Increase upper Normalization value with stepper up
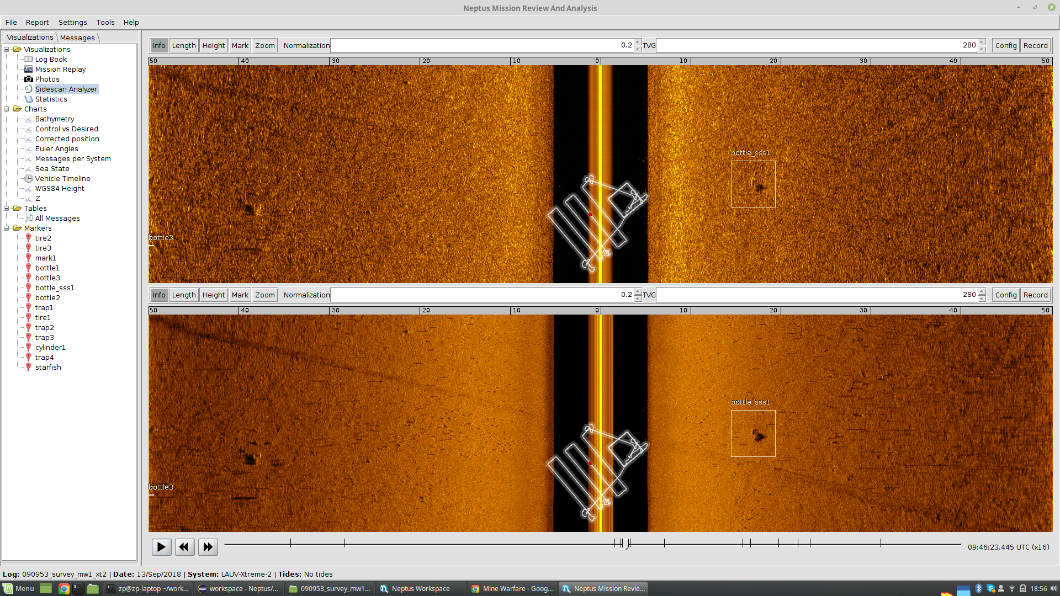Image resolution: width=1060 pixels, height=596 pixels. (638, 42)
